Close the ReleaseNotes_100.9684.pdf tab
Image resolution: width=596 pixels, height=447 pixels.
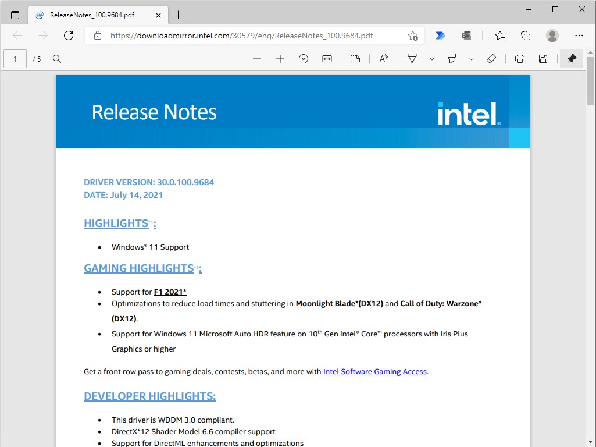click(x=159, y=15)
